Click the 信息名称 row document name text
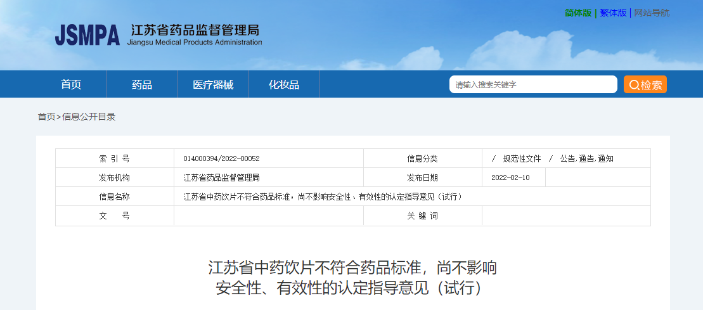 (323, 197)
